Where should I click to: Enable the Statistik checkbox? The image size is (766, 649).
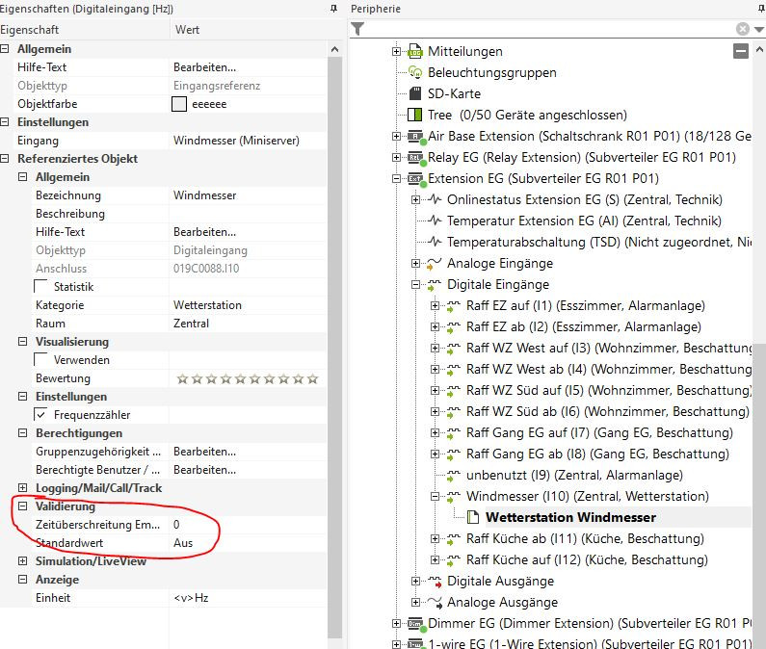41,287
